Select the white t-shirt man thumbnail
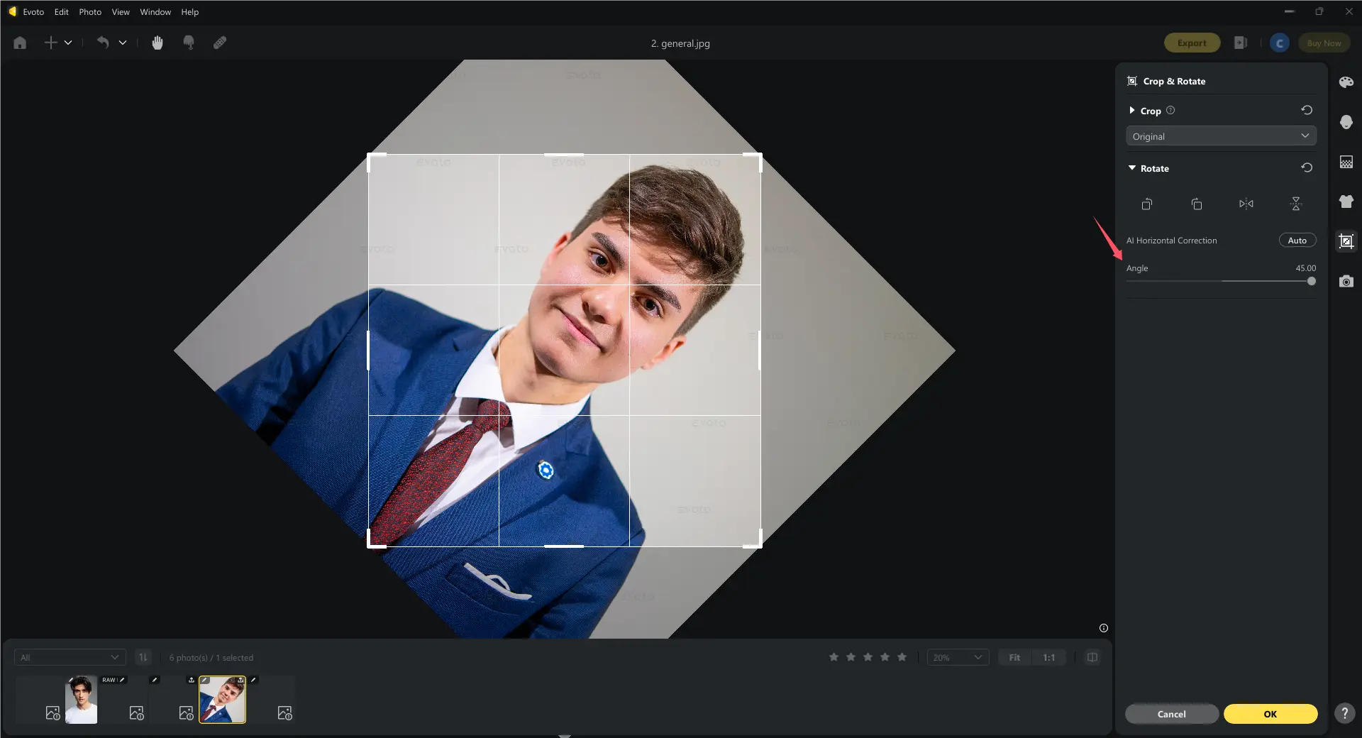 pos(82,700)
